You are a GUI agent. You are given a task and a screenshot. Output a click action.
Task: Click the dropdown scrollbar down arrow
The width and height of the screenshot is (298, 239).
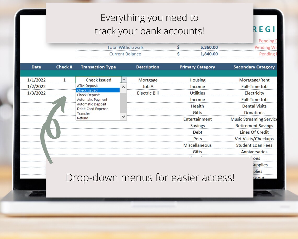pos(123,116)
